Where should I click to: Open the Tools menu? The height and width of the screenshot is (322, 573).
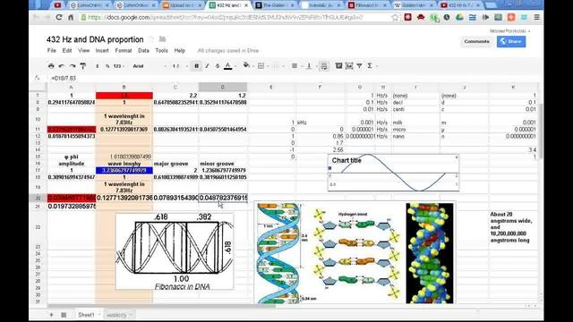[x=161, y=50]
